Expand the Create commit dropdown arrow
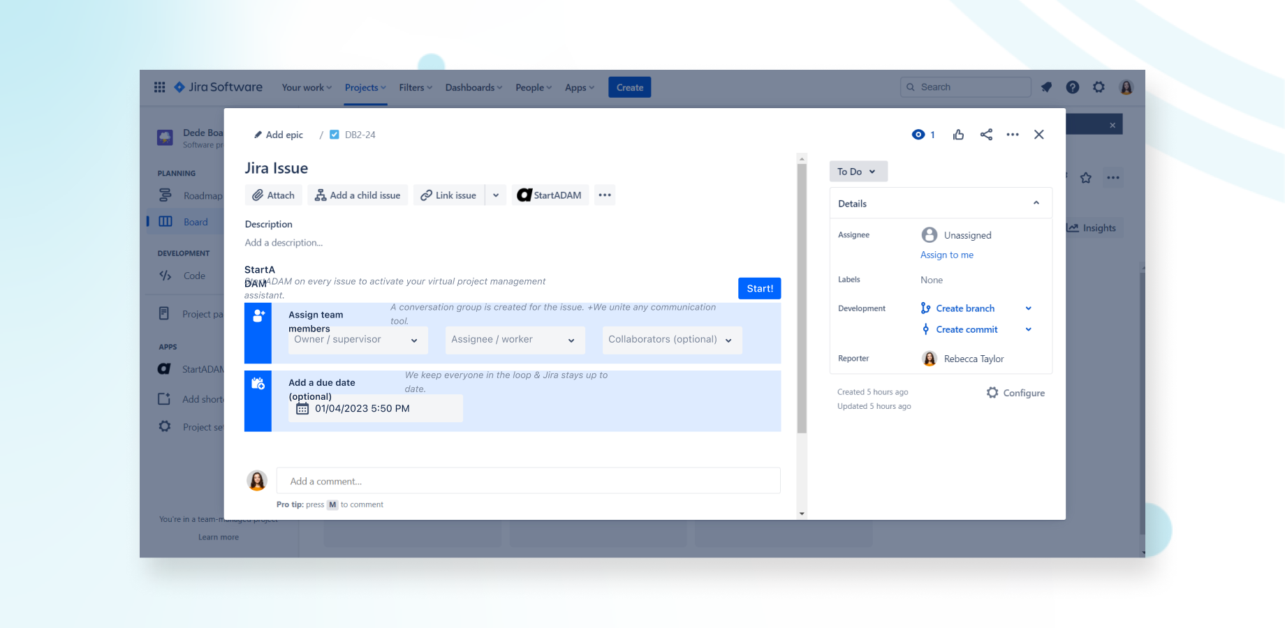The width and height of the screenshot is (1285, 628). pos(1029,329)
